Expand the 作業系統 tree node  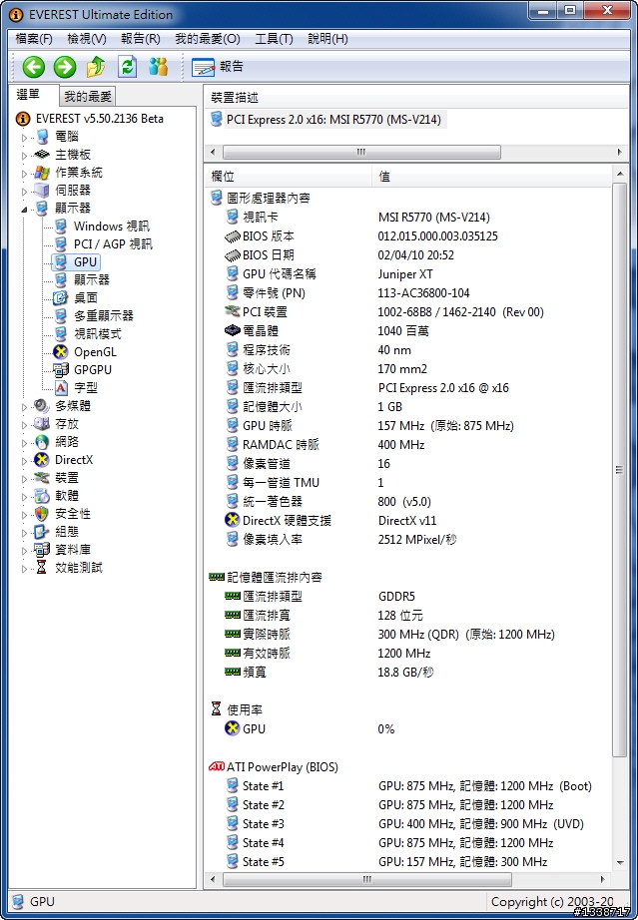(x=25, y=174)
